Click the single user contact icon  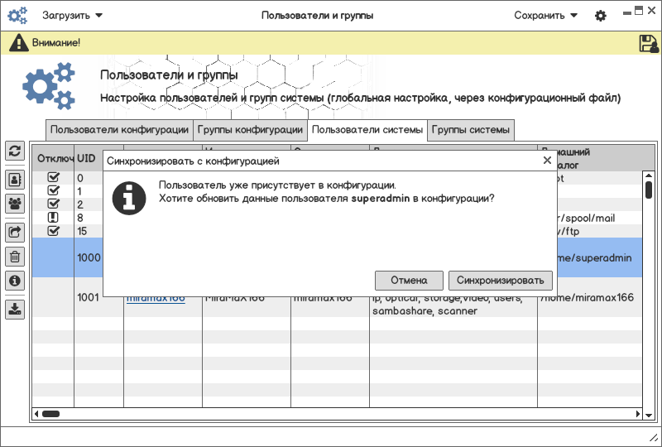coord(15,179)
